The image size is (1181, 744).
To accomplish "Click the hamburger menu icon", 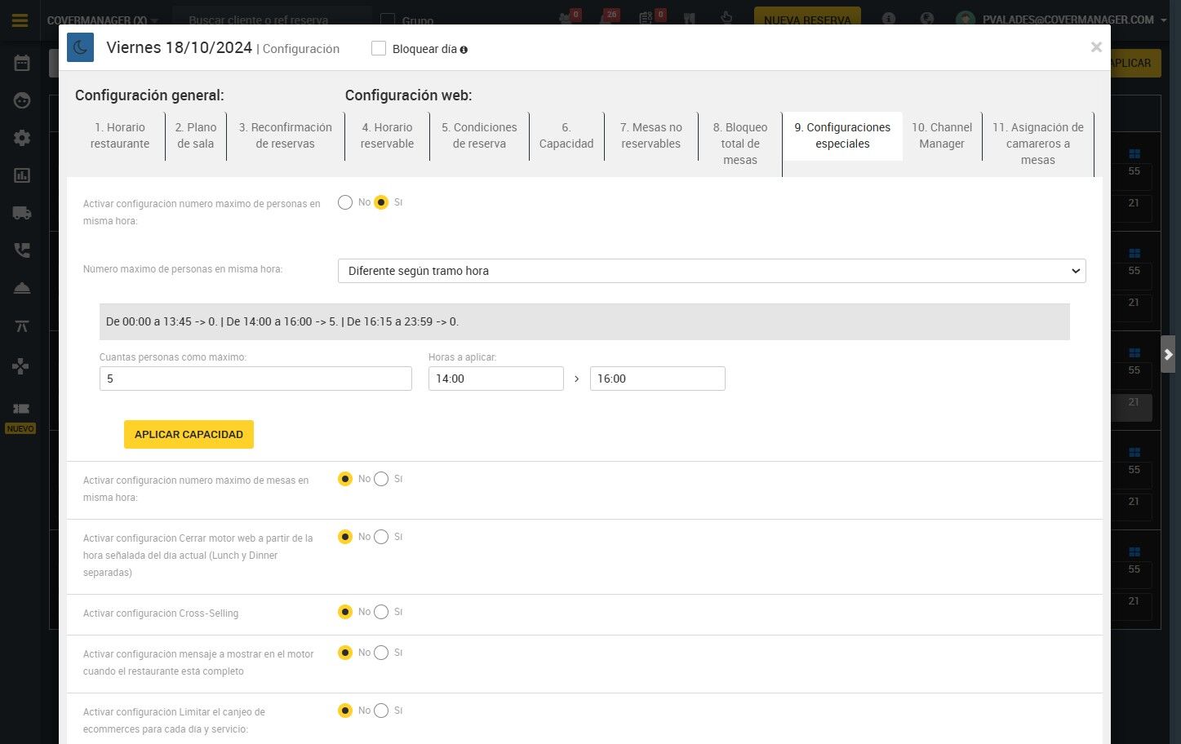I will click(20, 20).
